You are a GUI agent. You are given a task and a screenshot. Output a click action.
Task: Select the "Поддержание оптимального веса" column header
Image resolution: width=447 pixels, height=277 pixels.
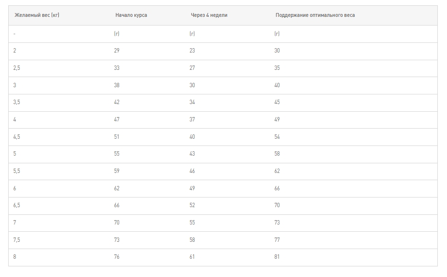pos(315,15)
